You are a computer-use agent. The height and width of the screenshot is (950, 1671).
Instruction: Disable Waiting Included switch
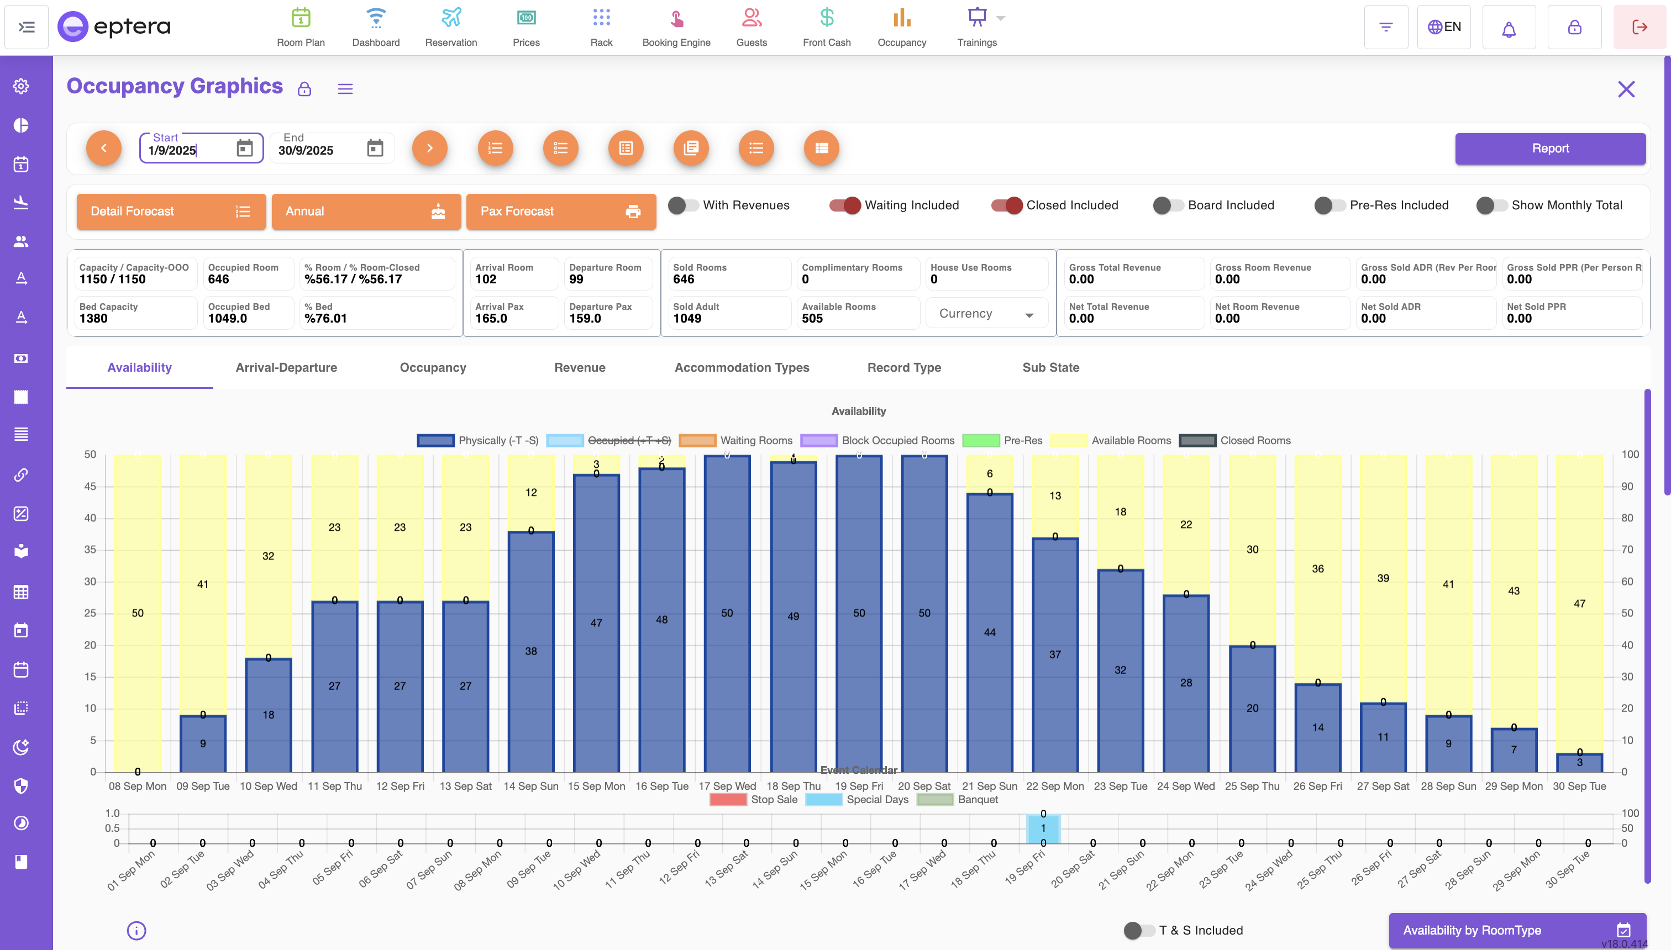point(845,205)
